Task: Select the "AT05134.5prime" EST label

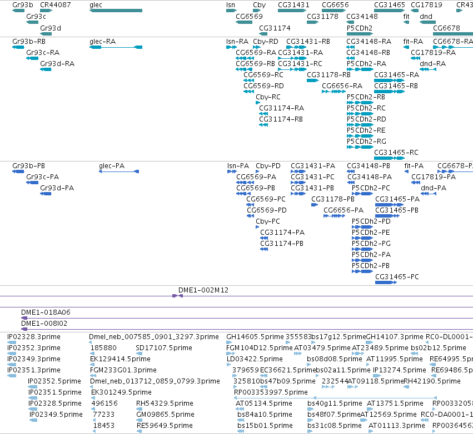Action: pyautogui.click(x=264, y=403)
